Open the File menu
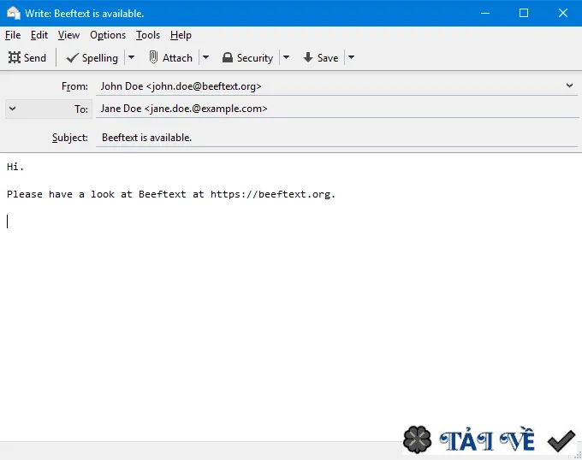This screenshot has width=582, height=460. [x=13, y=35]
